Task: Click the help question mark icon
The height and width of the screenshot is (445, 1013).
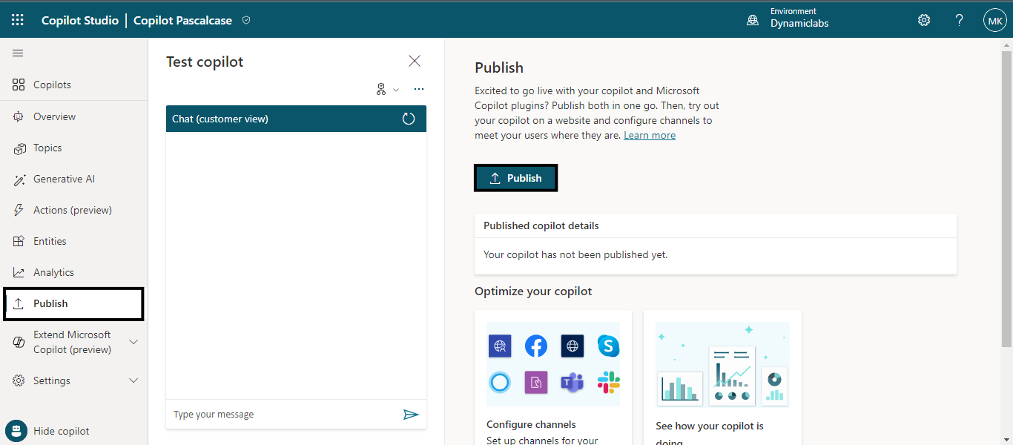Action: click(959, 20)
